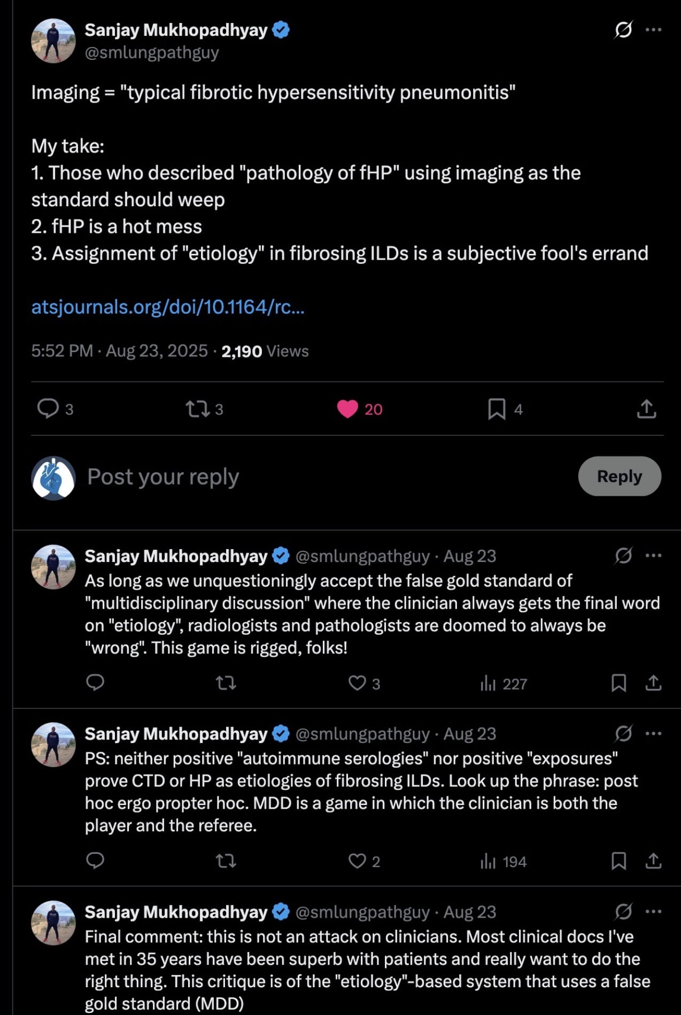Repost the "game is rigged" reply
This screenshot has height=1015, width=681.
226,683
